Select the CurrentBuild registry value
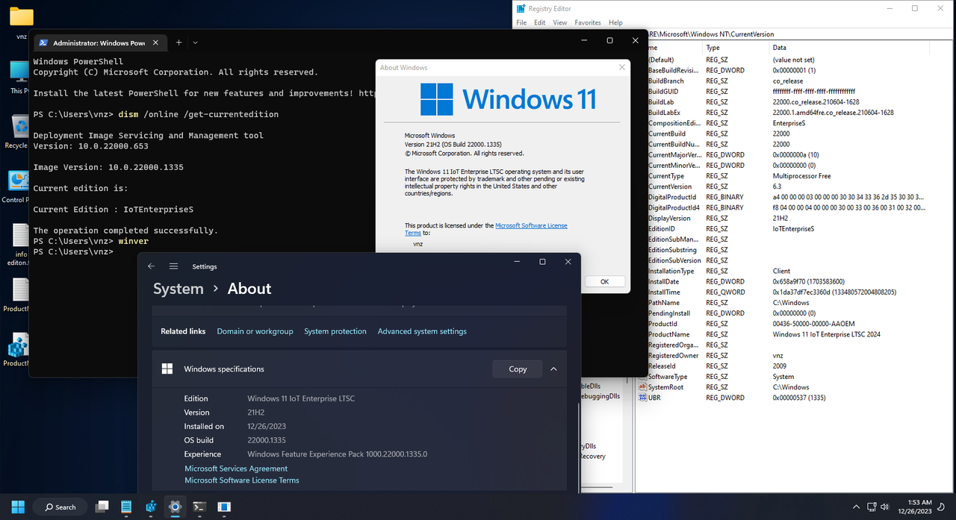This screenshot has width=956, height=520. [666, 134]
